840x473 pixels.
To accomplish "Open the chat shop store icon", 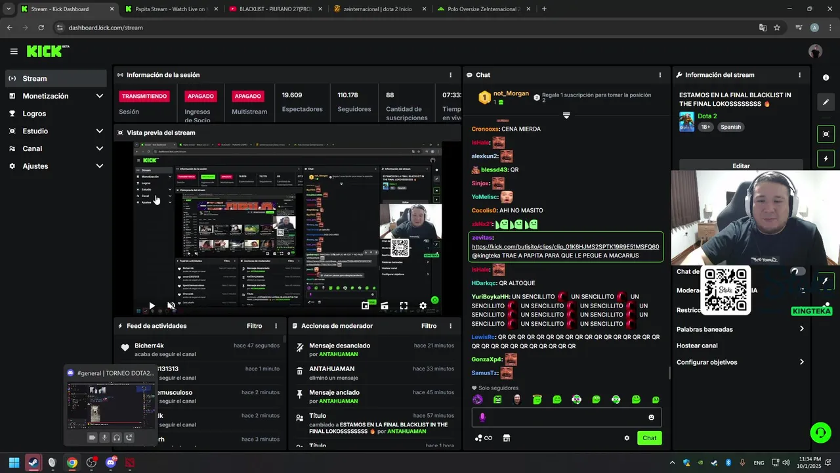I will pyautogui.click(x=506, y=438).
